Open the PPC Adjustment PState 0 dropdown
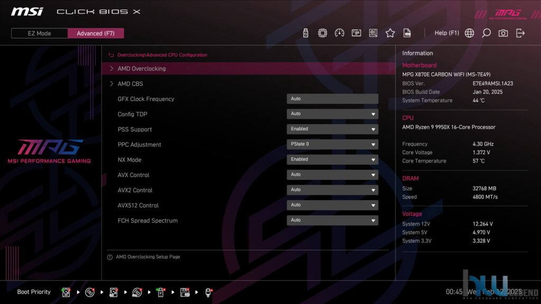This screenshot has height=304, width=541. click(332, 145)
